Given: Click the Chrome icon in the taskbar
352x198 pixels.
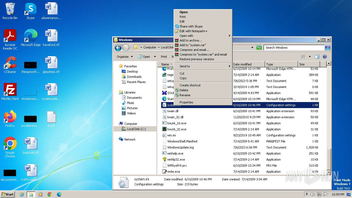Looking at the screenshot, I should (x=50, y=194).
